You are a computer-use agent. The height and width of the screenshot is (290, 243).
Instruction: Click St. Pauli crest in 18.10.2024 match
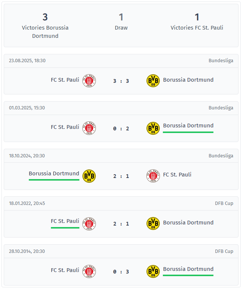tap(153, 176)
